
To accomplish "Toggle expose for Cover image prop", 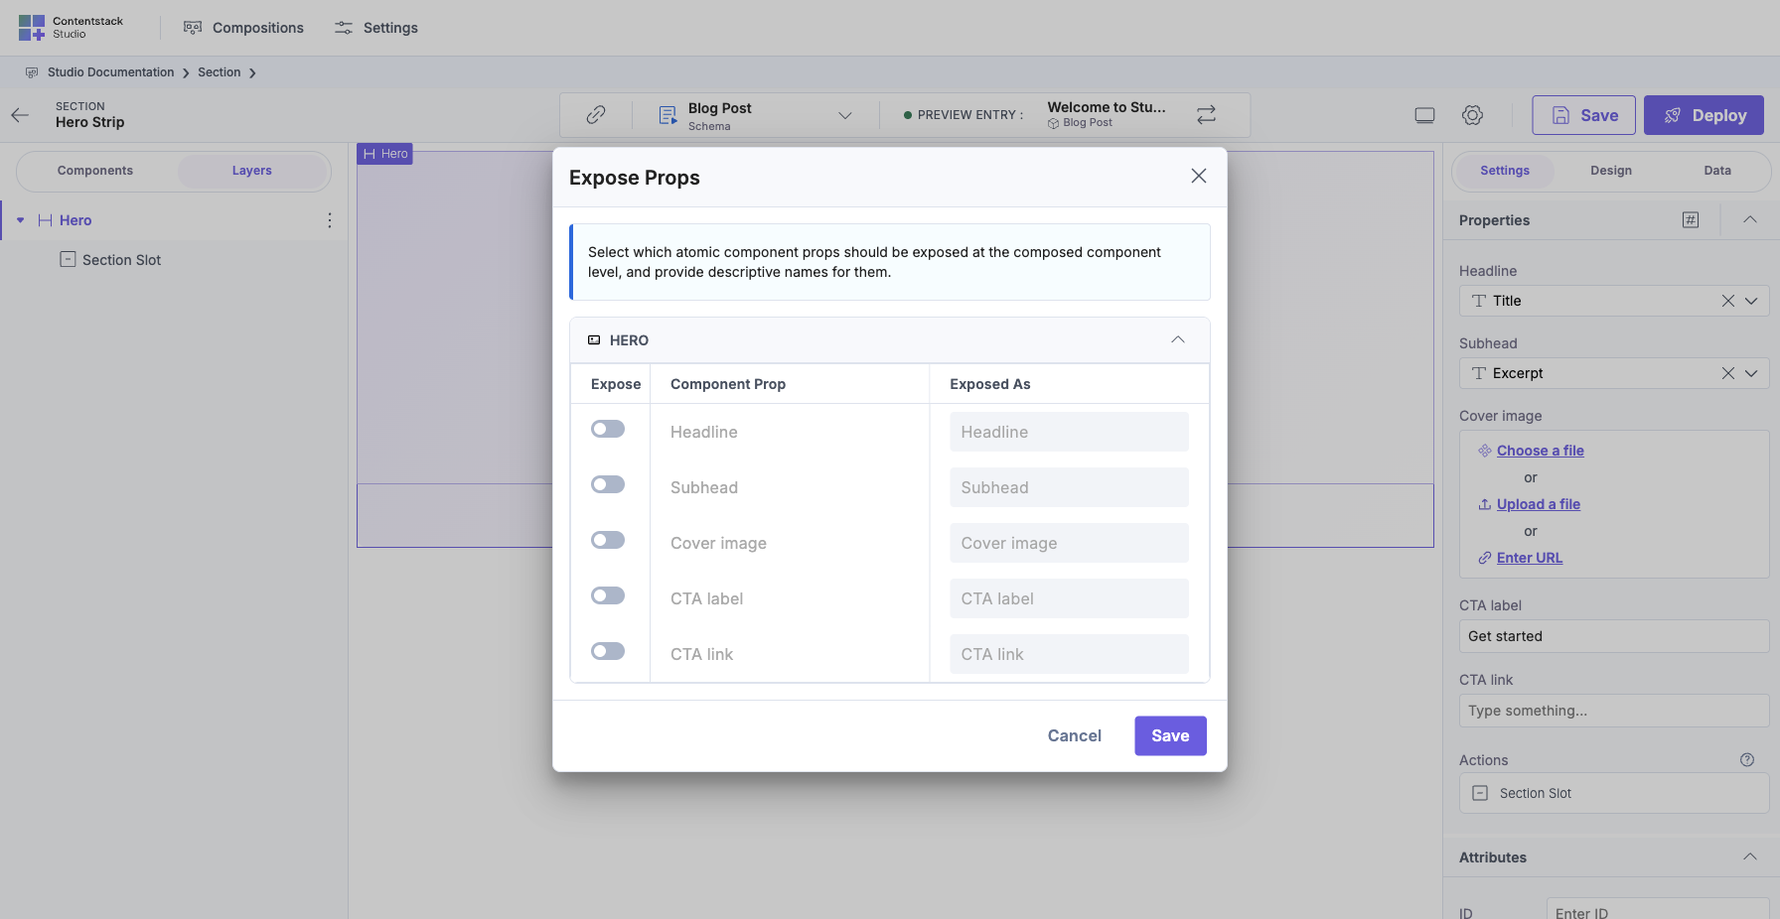I will [x=608, y=540].
